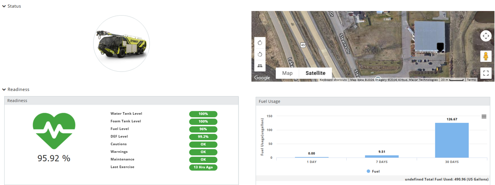Click the black vehicle marker on map
Image resolution: width=495 pixels, height=185 pixels.
click(440, 47)
